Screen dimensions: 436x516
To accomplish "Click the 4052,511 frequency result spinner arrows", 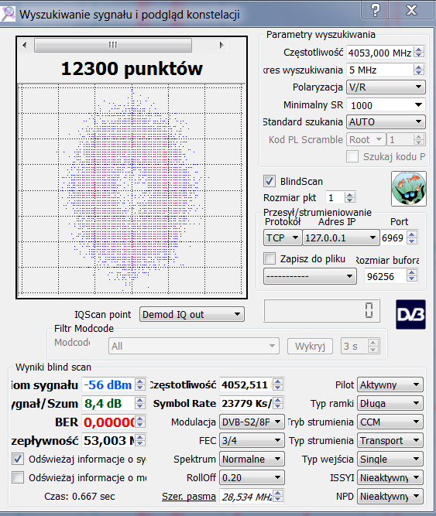I will point(277,384).
